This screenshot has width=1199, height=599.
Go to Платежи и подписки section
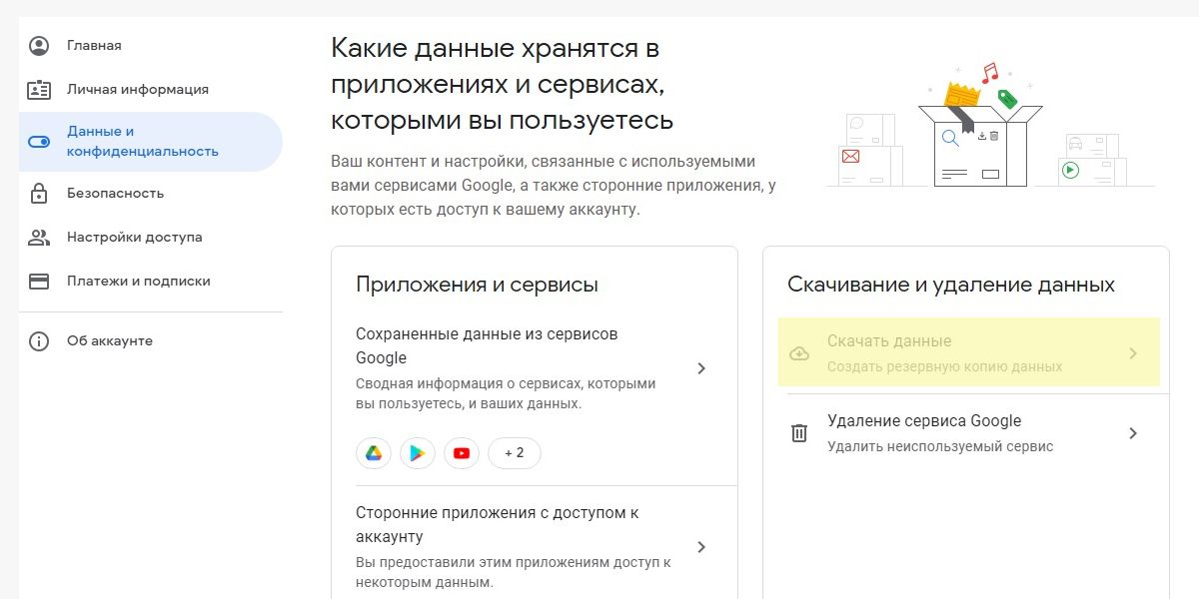pos(138,282)
